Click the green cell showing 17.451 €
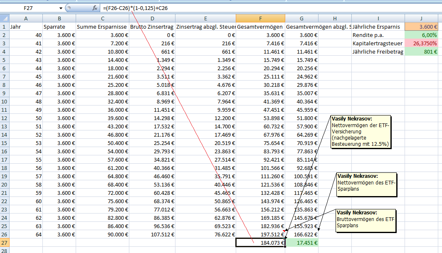The image size is (442, 253). [301, 243]
